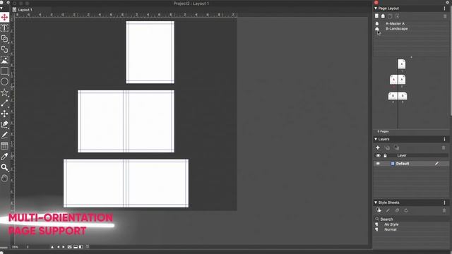
Task: Select the Default layer row
Action: coord(411,164)
